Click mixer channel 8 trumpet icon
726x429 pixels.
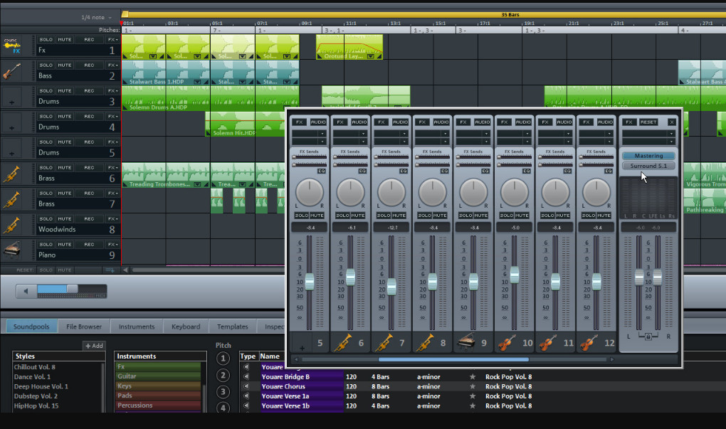[425, 342]
